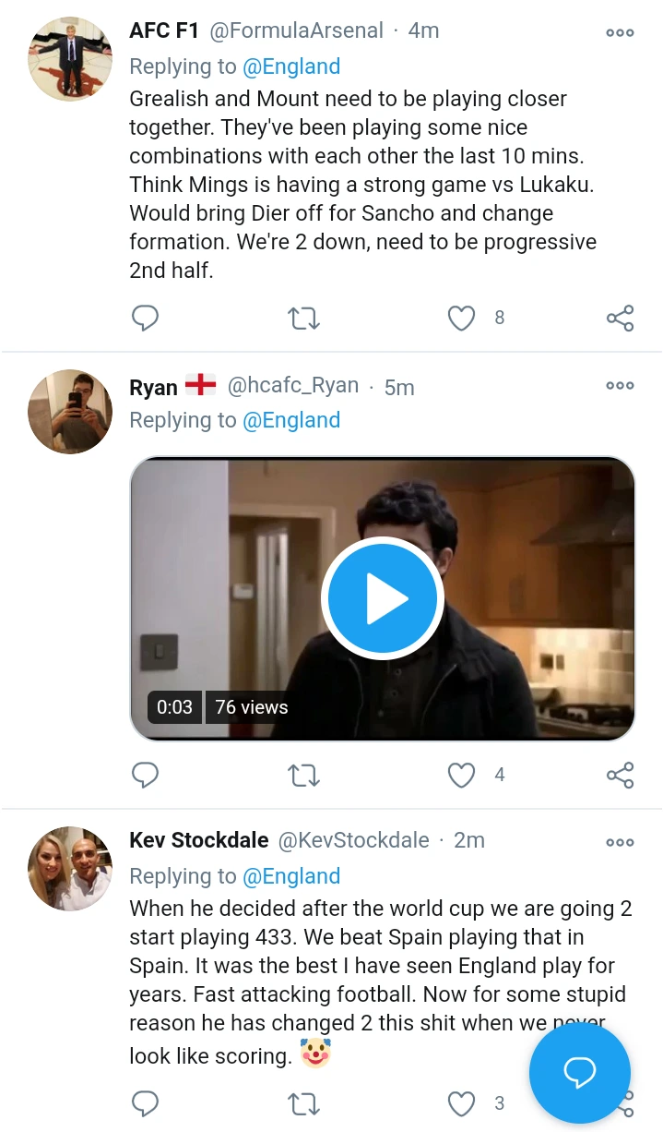The width and height of the screenshot is (663, 1132).
Task: Like AFC F1's tweet about Grealish
Action: [x=461, y=319]
